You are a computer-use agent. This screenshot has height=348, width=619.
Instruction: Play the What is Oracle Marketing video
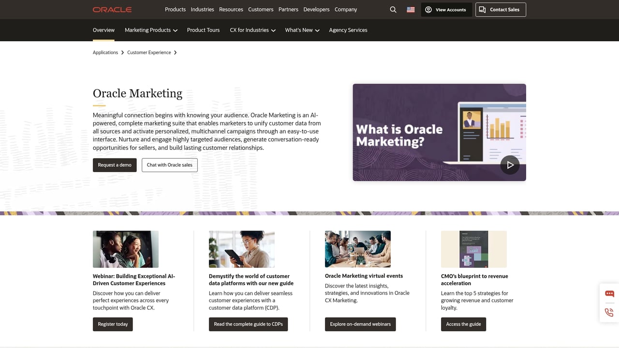[x=510, y=165]
